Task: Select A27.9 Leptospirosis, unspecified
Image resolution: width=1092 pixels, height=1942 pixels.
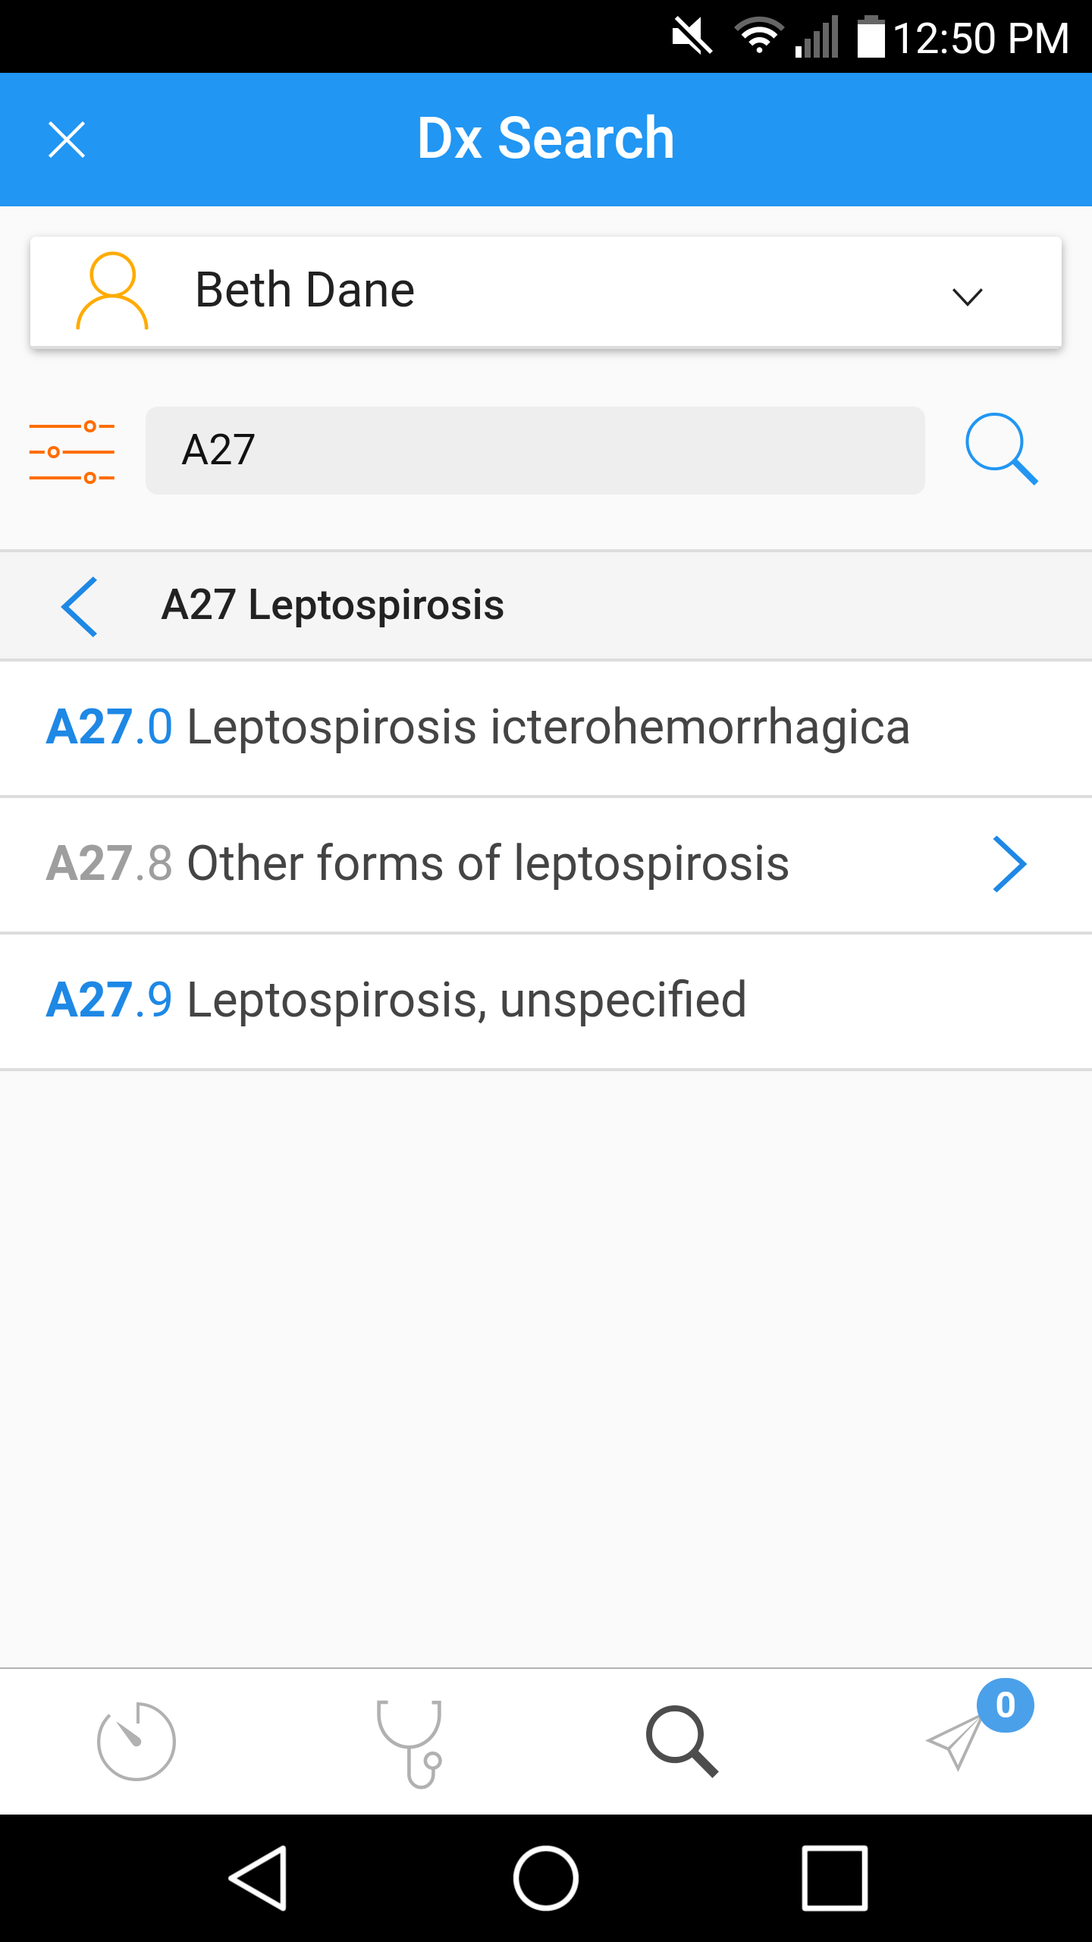Action: [x=397, y=1001]
